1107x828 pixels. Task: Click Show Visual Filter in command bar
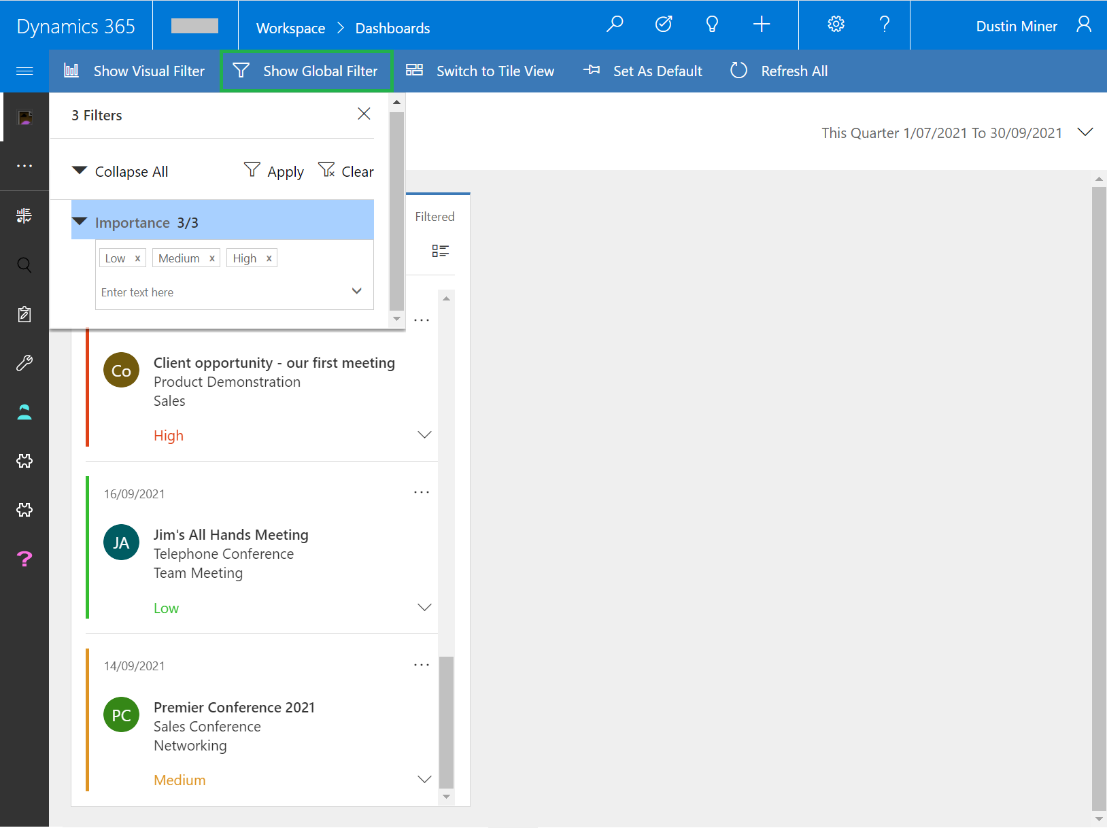(x=135, y=71)
